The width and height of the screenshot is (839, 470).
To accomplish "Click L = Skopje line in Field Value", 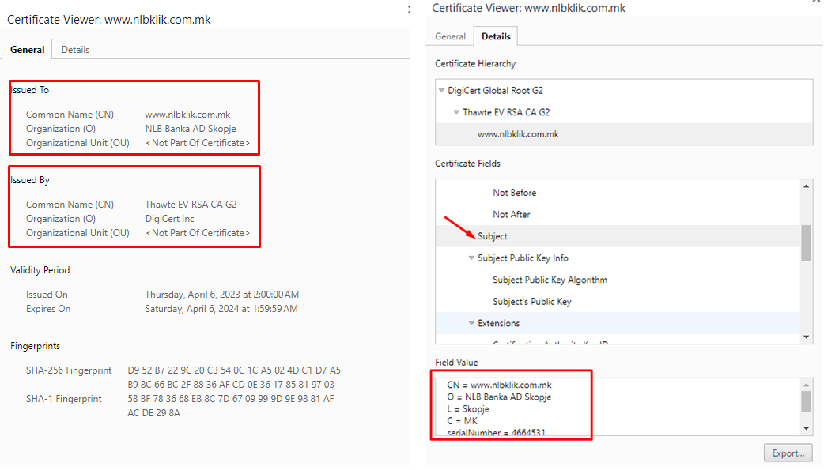I will [468, 409].
